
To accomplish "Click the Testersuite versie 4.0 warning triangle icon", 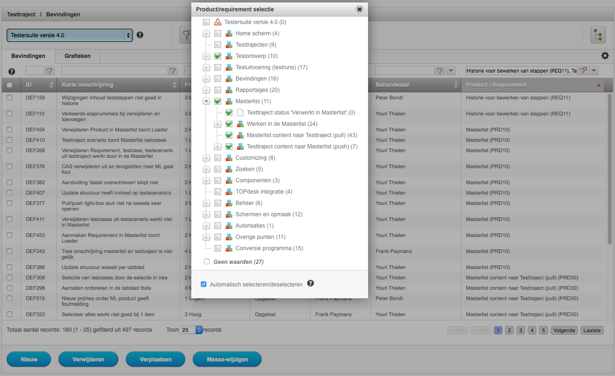I will tap(218, 22).
